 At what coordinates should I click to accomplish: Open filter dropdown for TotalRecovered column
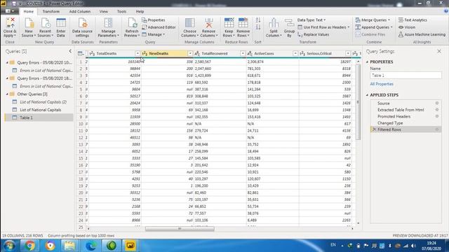tap(243, 53)
